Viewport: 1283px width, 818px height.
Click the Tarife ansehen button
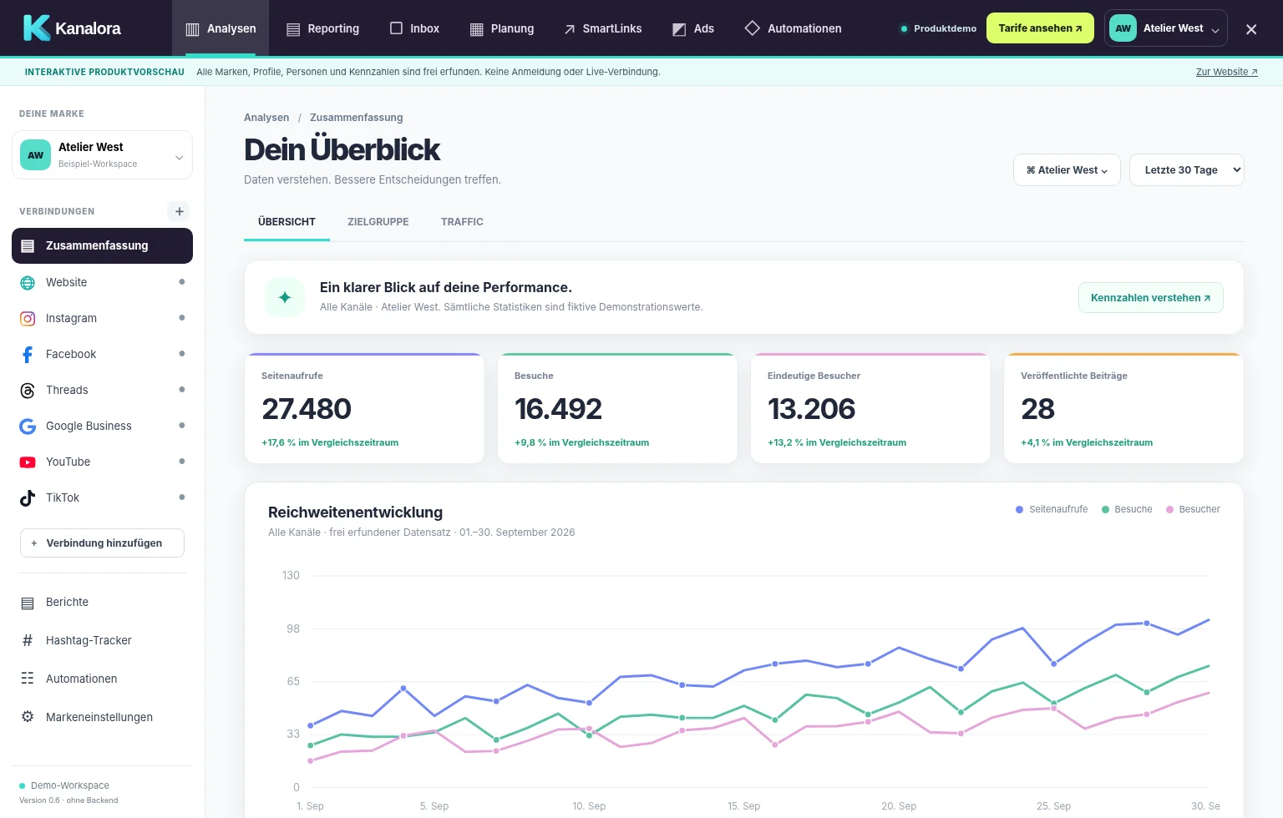coord(1040,28)
